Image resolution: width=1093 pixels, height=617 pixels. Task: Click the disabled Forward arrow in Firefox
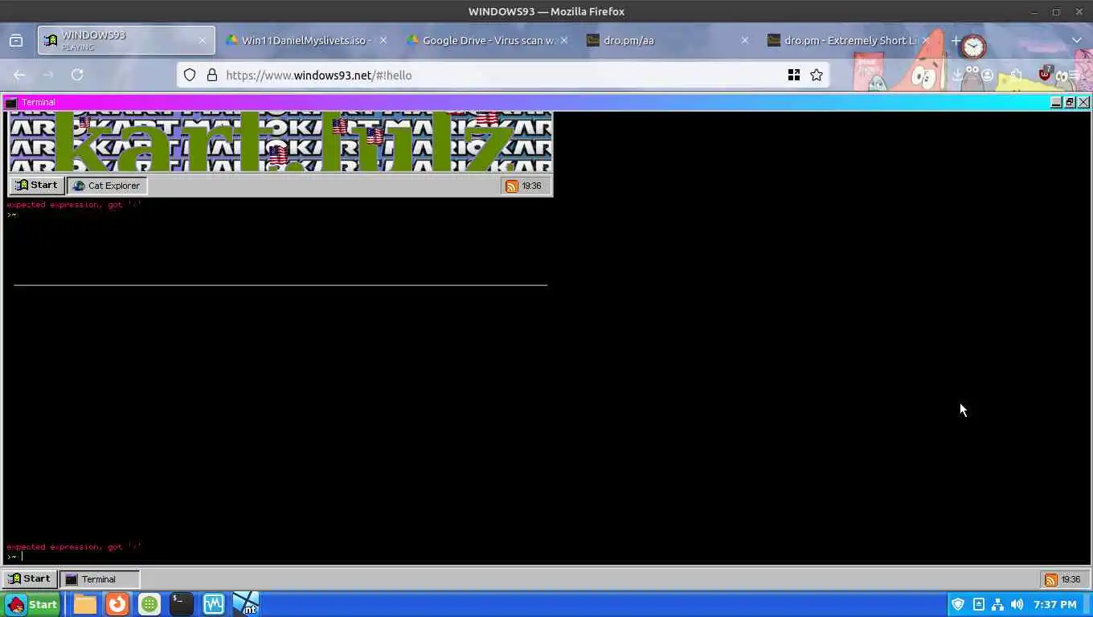point(48,75)
